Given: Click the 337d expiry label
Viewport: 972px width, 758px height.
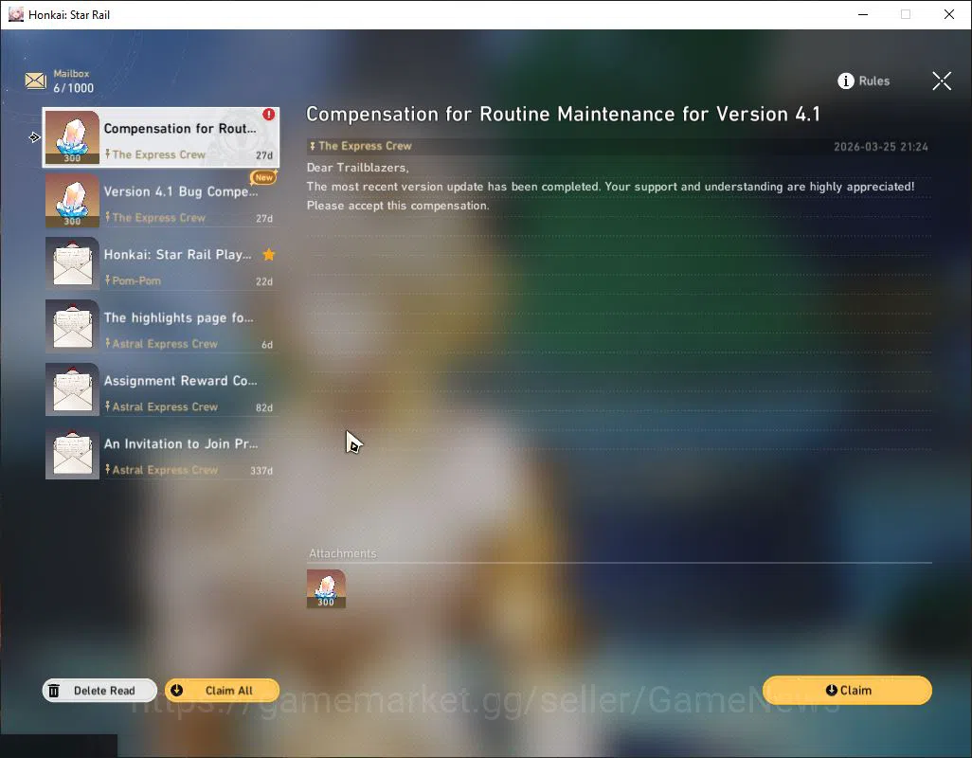Looking at the screenshot, I should (x=261, y=471).
